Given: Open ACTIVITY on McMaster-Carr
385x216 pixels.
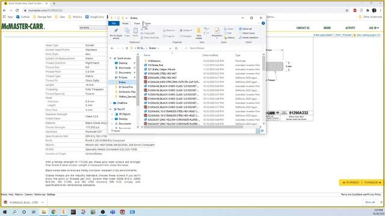Looking at the screenshot, I should tap(350, 28).
